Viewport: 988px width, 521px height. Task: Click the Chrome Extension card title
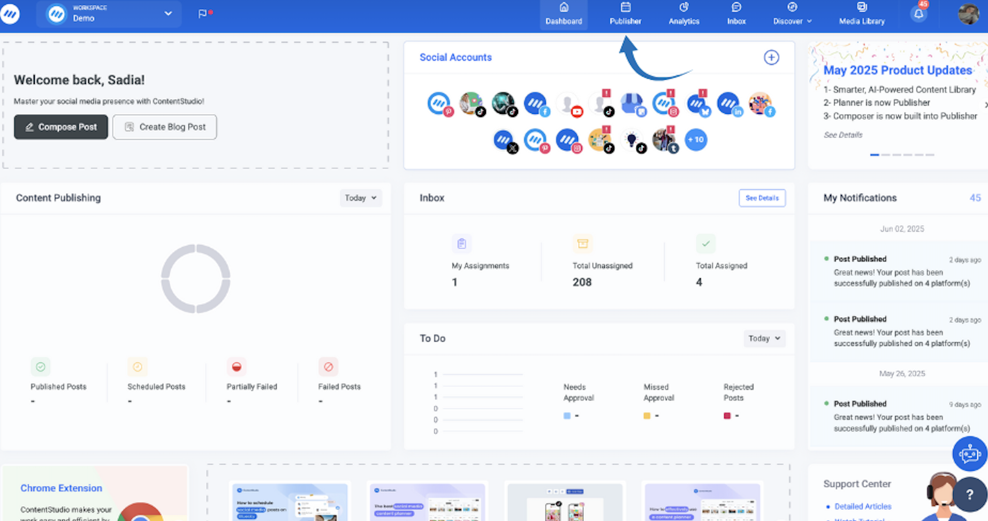click(x=61, y=488)
